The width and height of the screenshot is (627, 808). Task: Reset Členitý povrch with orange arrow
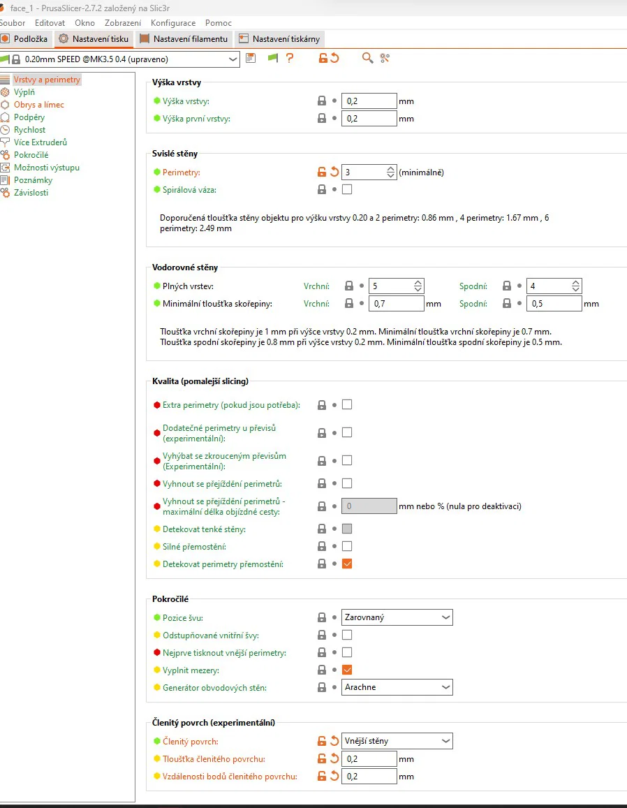(334, 742)
